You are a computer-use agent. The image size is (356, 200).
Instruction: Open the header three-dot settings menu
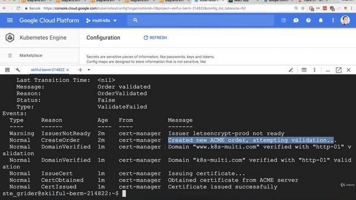333,21
